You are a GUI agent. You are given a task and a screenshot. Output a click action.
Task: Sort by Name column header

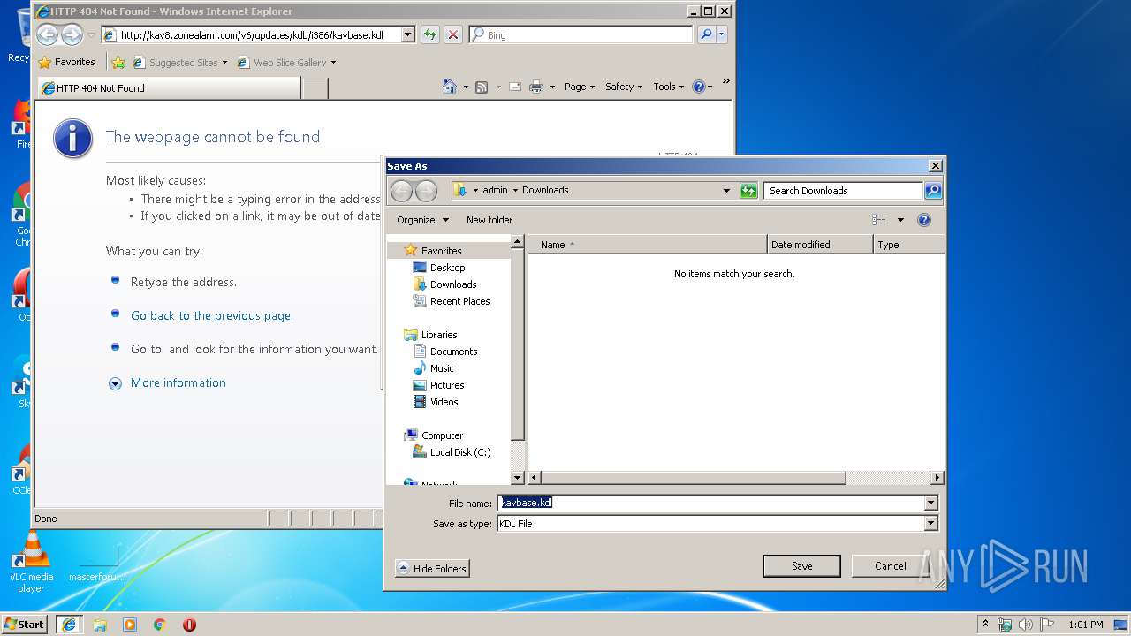648,245
